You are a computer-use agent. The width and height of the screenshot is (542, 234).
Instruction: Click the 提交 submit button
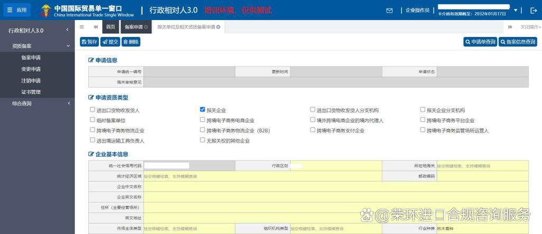coord(111,42)
